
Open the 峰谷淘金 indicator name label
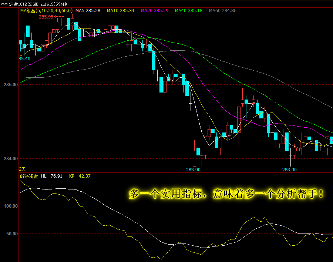(x=29, y=176)
